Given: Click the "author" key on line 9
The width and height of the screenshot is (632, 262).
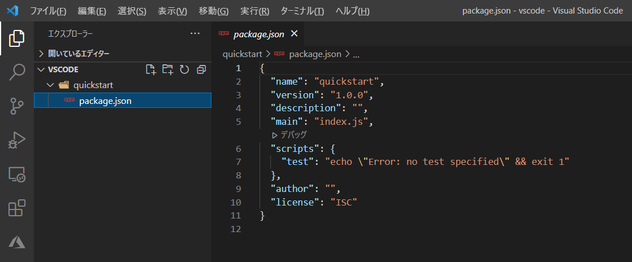Looking at the screenshot, I should [x=292, y=189].
